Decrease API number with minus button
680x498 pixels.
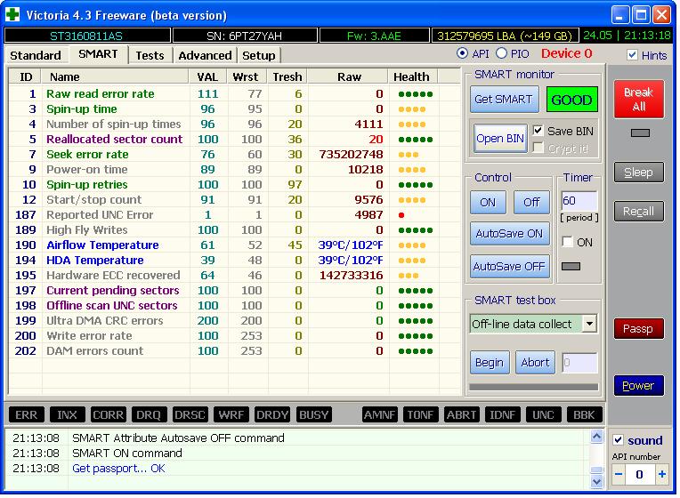coord(619,474)
